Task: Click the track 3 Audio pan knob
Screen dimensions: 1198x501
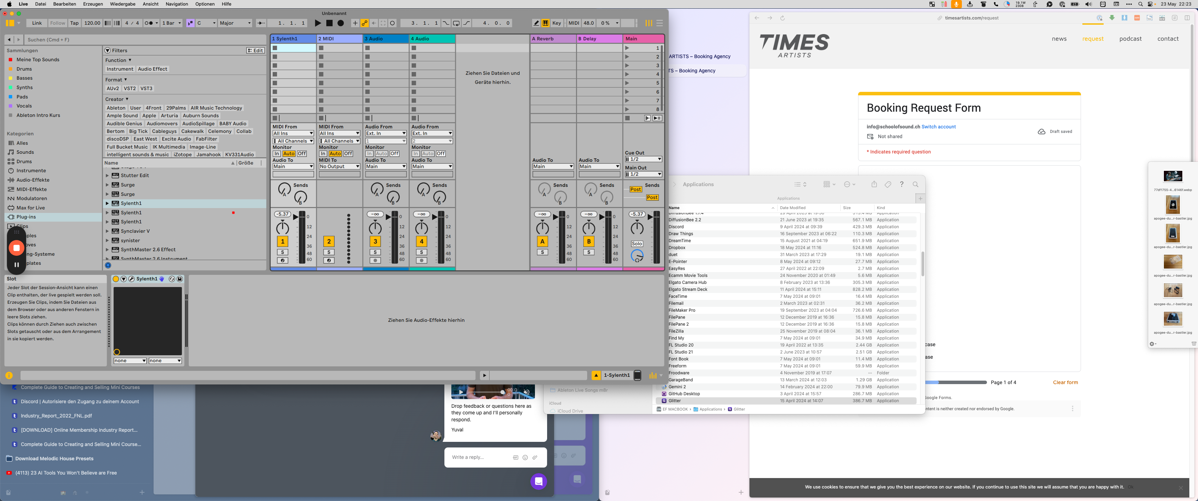Action: coord(375,228)
